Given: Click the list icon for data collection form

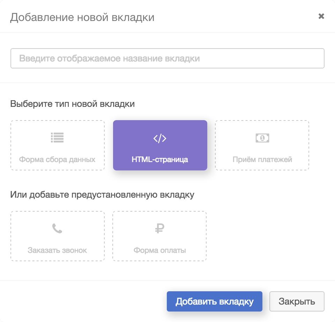Looking at the screenshot, I should coord(57,138).
